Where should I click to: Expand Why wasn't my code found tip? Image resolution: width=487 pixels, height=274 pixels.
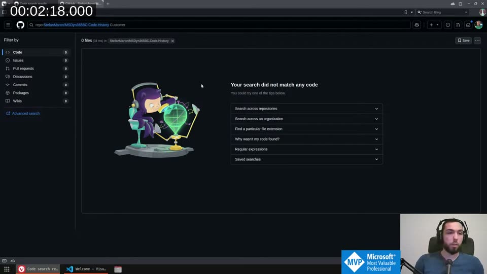point(306,139)
